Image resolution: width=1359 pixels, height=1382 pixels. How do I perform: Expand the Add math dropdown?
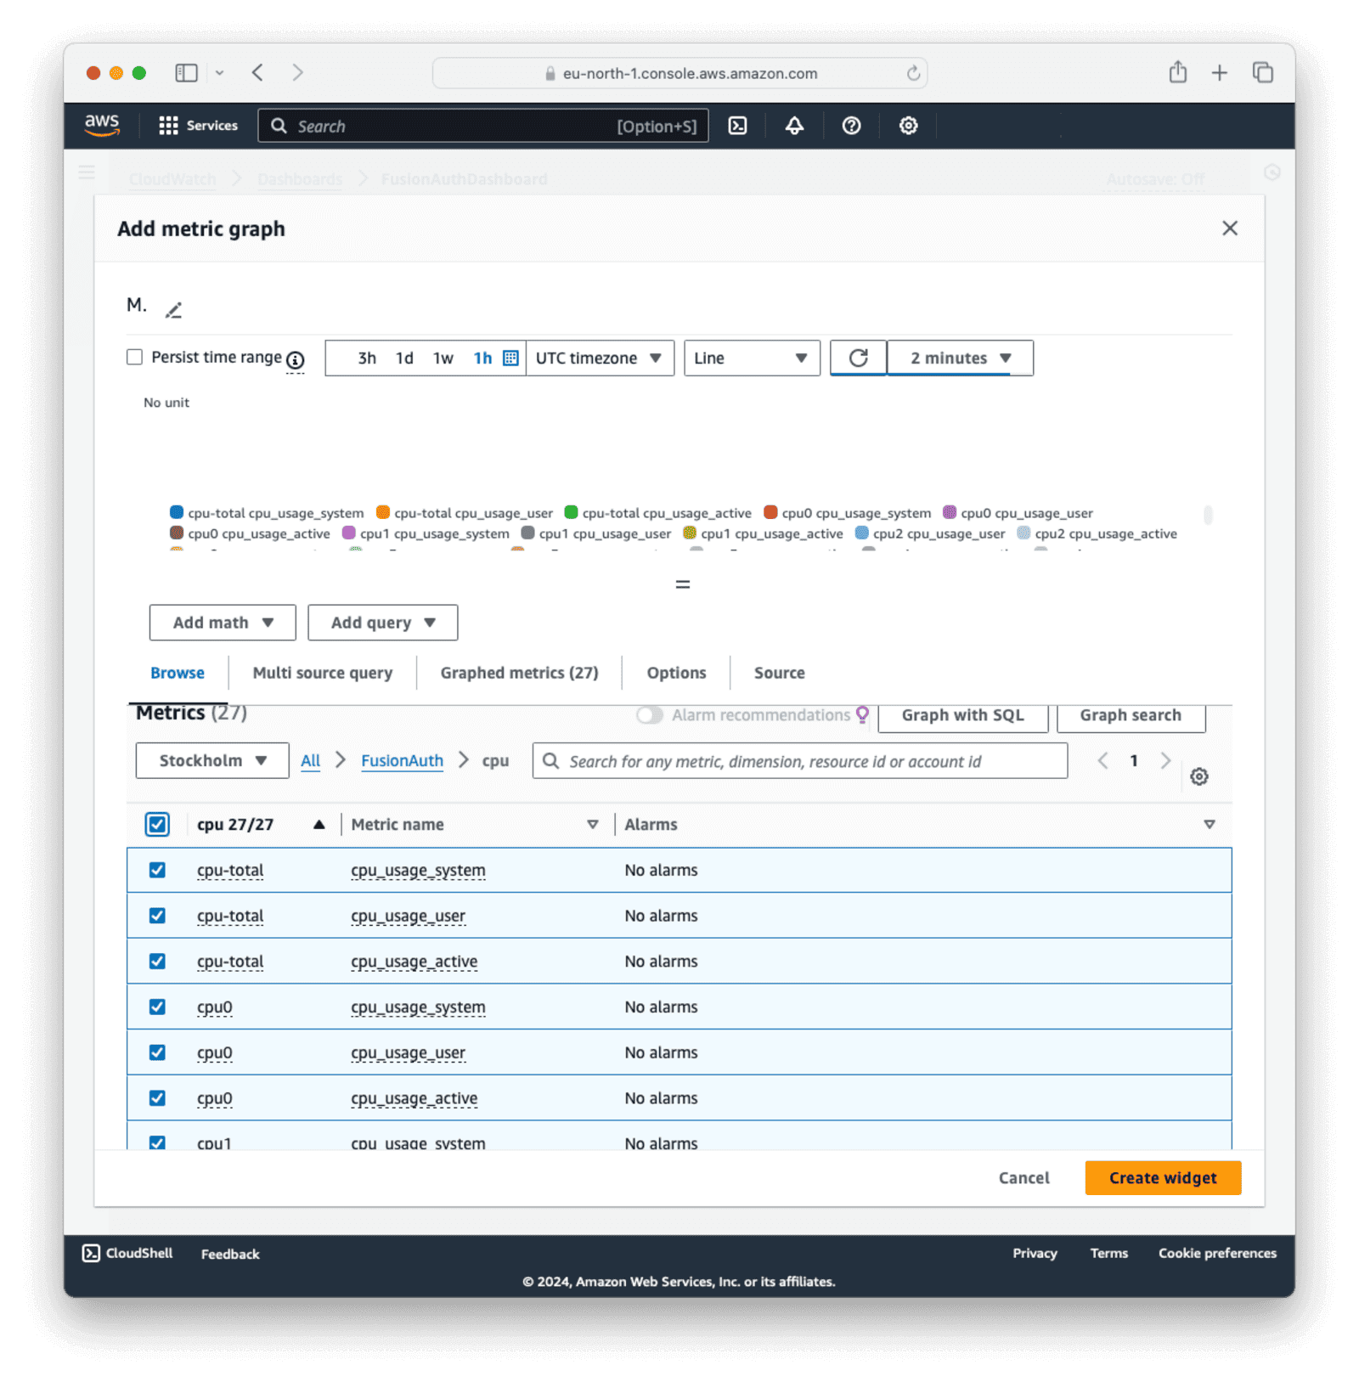coord(223,623)
